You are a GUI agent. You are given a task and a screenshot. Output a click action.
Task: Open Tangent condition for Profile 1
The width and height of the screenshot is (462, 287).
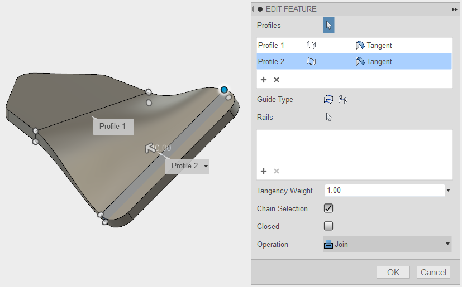pos(374,45)
